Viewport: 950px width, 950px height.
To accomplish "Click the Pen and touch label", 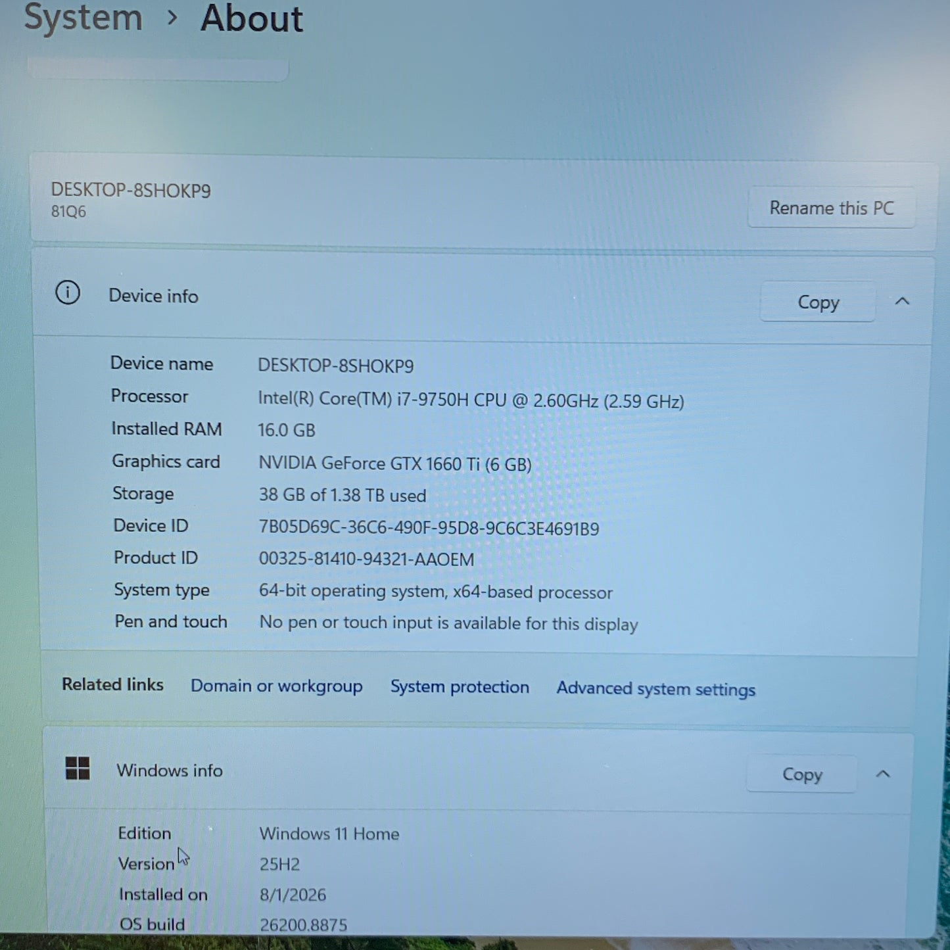I will 171,621.
